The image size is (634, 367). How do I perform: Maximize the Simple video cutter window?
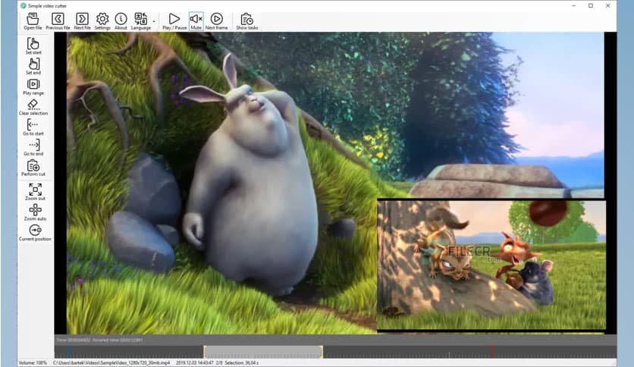[x=591, y=5]
